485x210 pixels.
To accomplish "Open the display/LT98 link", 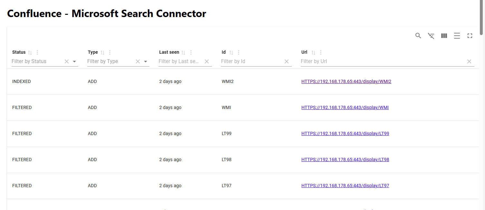I will [345, 160].
